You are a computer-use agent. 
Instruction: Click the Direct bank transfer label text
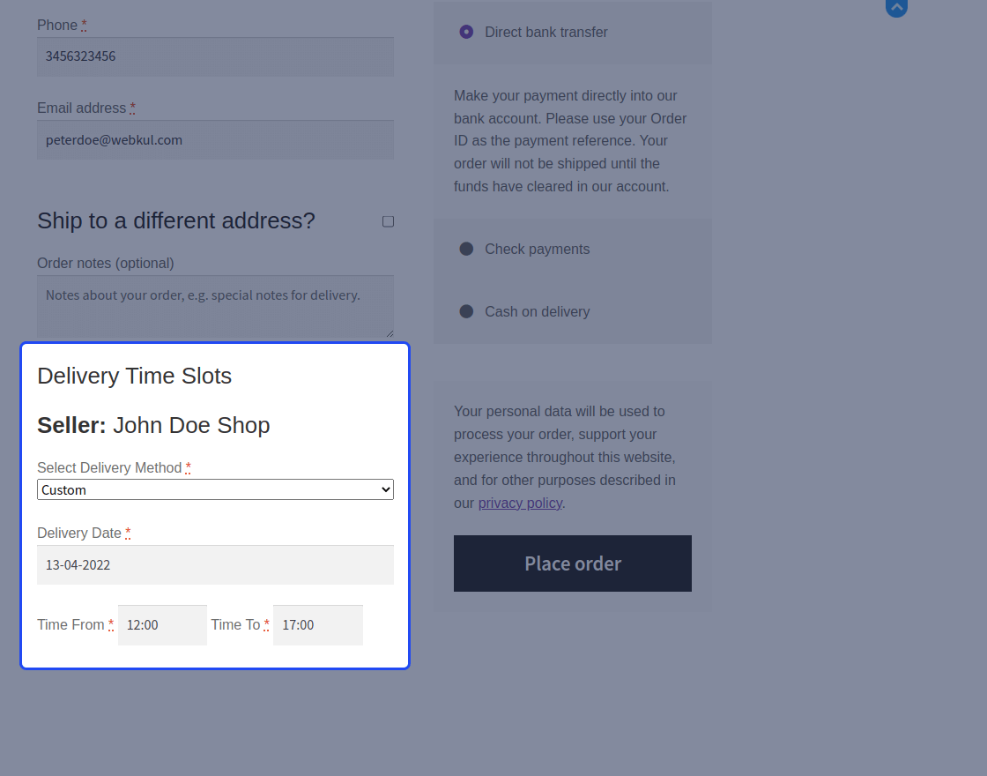pyautogui.click(x=545, y=32)
